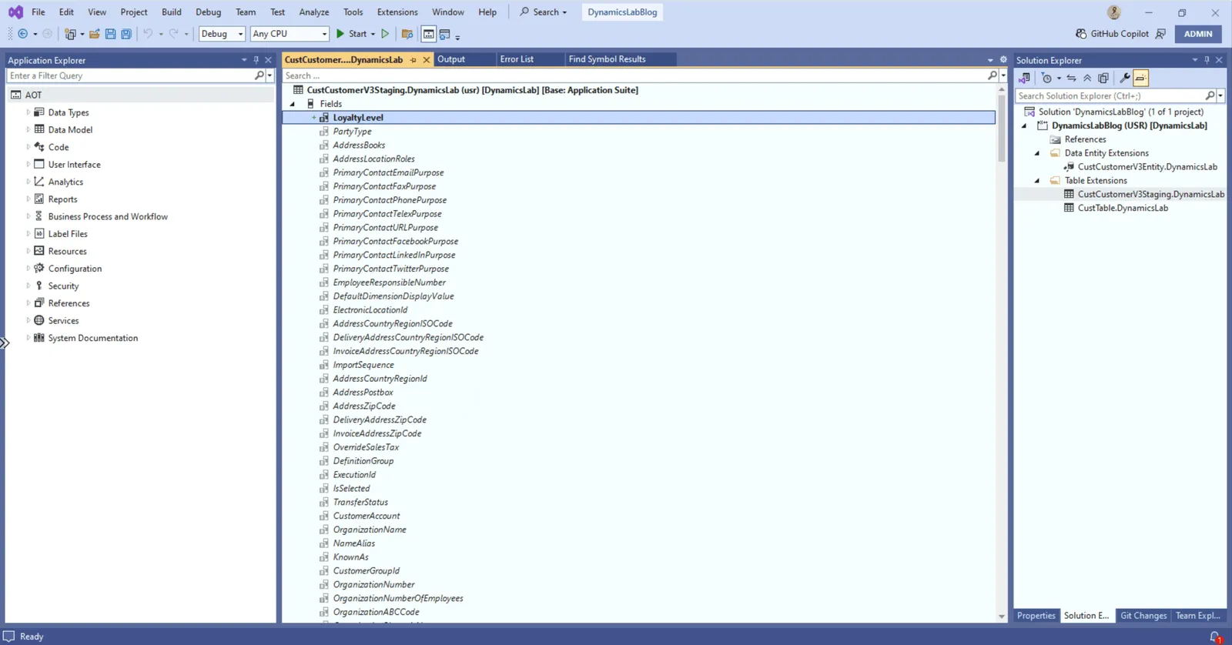Click the designer search magnifier icon
Image resolution: width=1232 pixels, height=645 pixels.
click(x=993, y=75)
